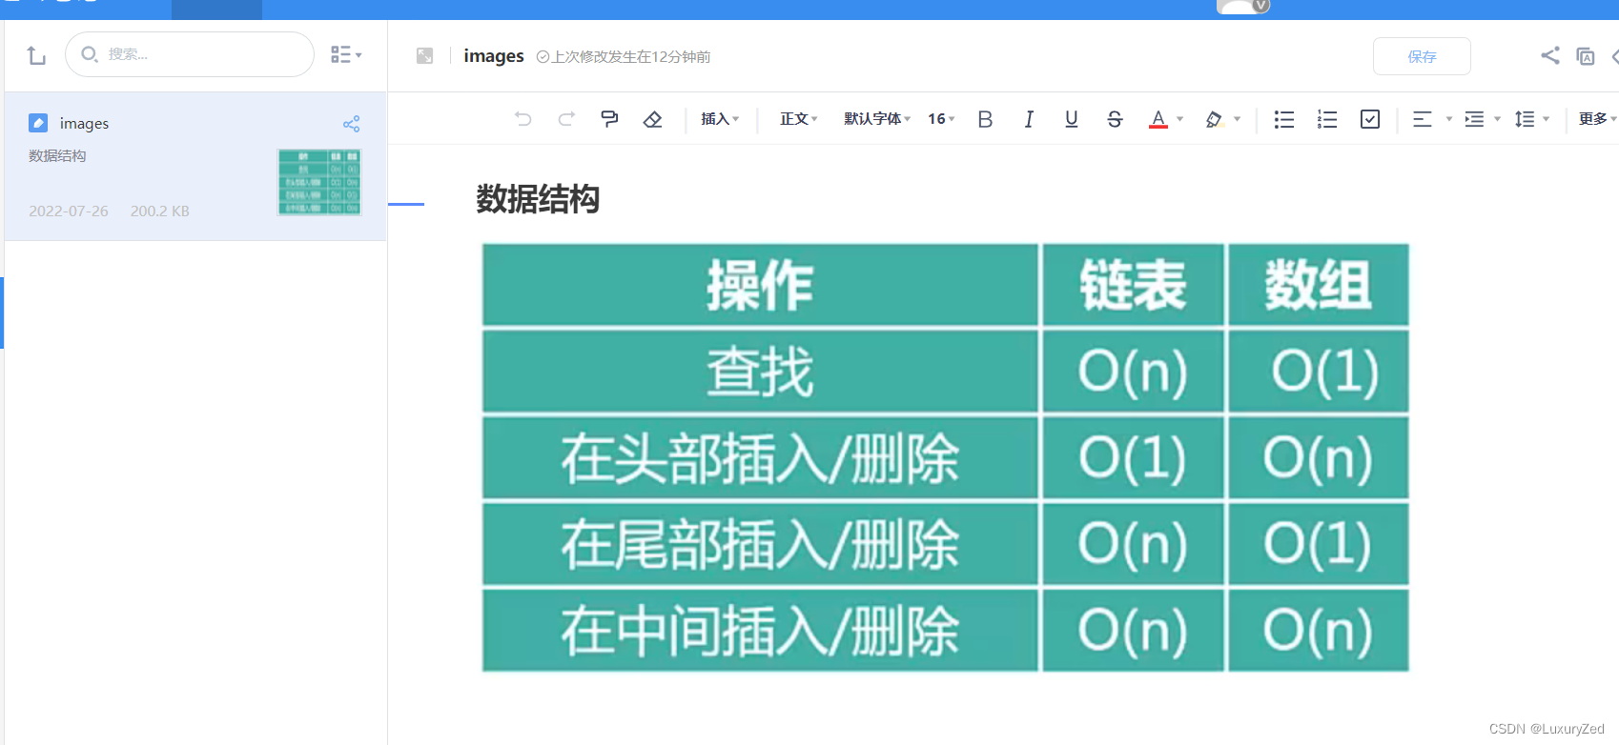Screen dimensions: 1619x745
Task: Select the data structure table image
Action: (x=946, y=457)
